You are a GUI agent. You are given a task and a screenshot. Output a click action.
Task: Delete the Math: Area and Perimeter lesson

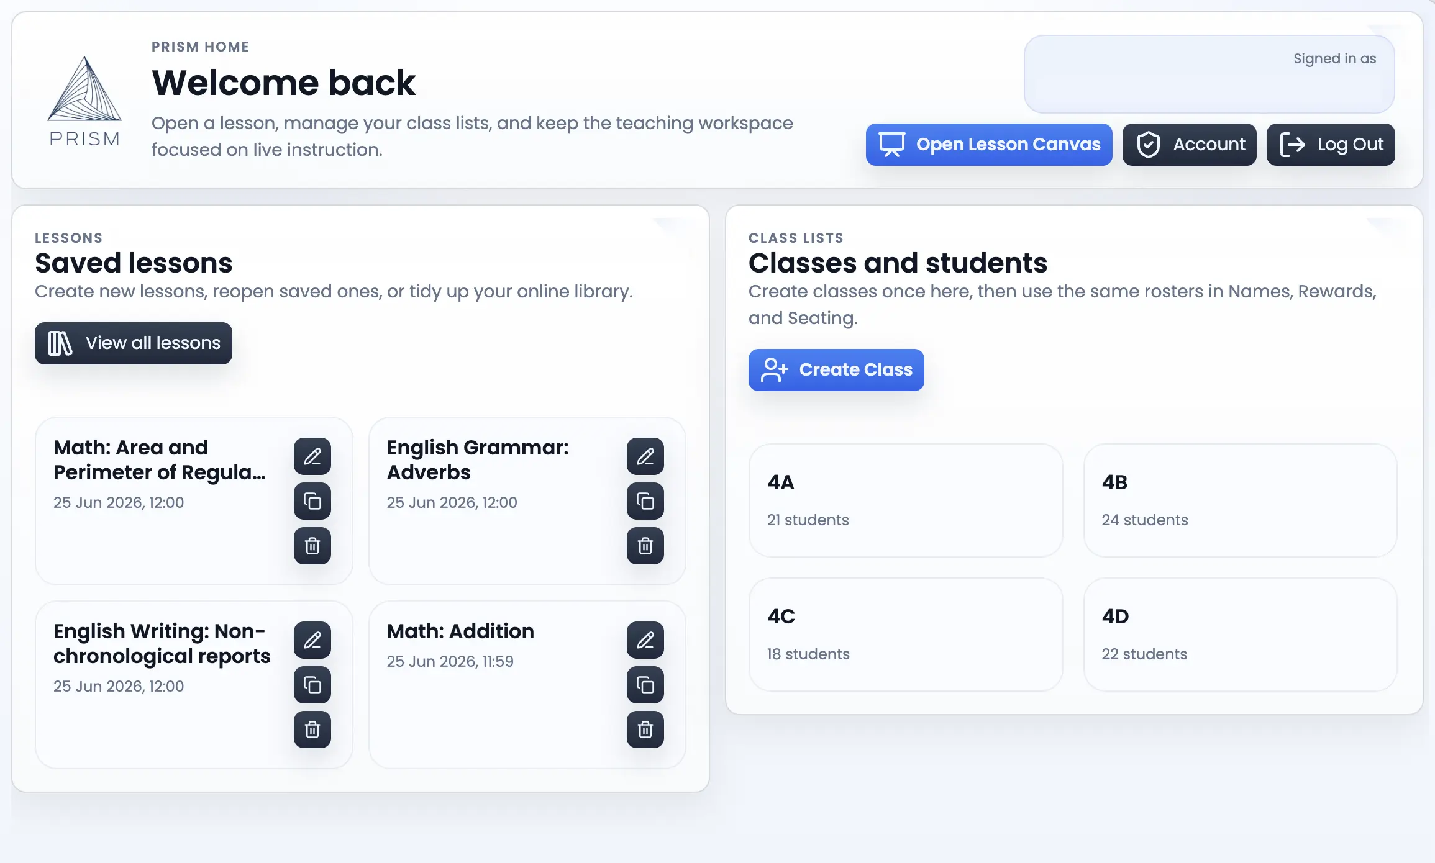click(312, 546)
